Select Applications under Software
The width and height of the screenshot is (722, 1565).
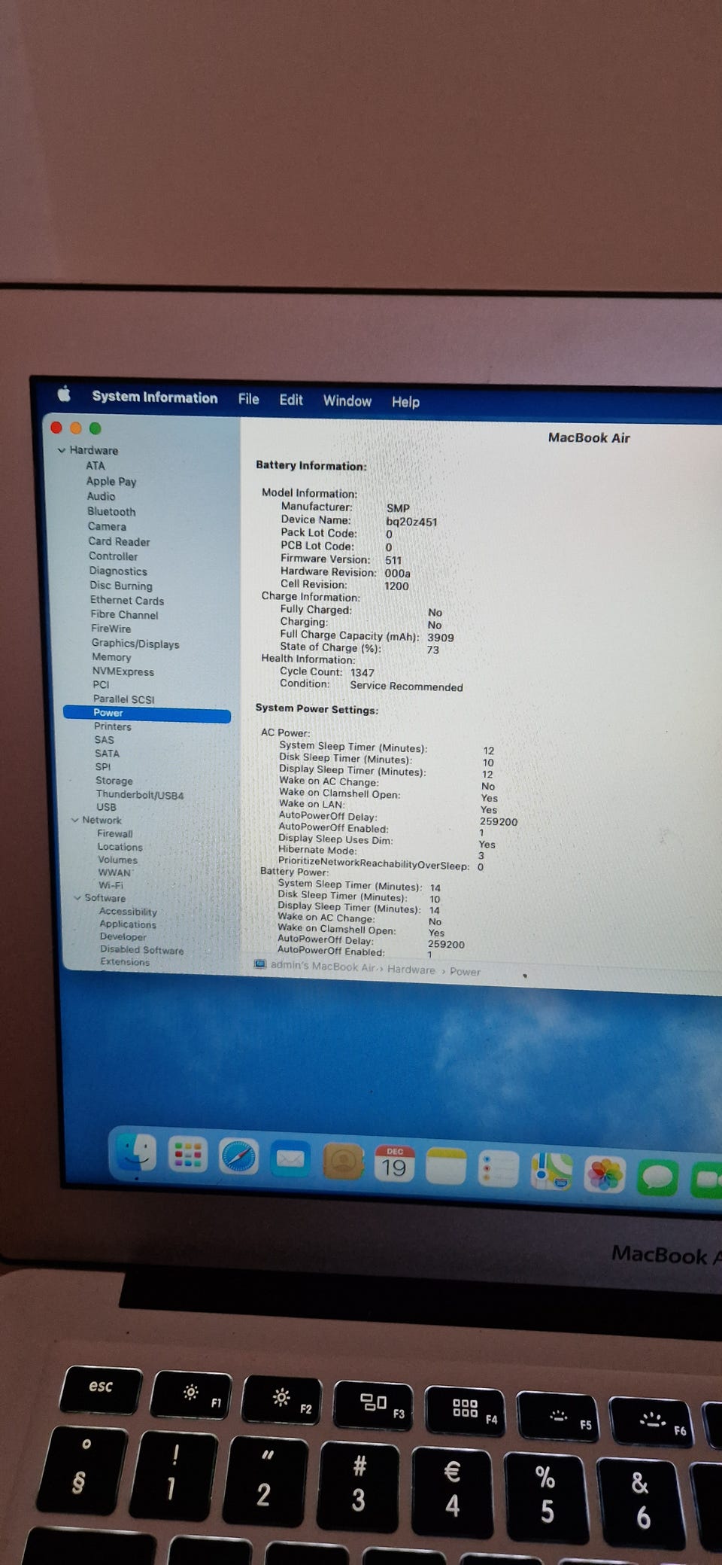coord(128,924)
